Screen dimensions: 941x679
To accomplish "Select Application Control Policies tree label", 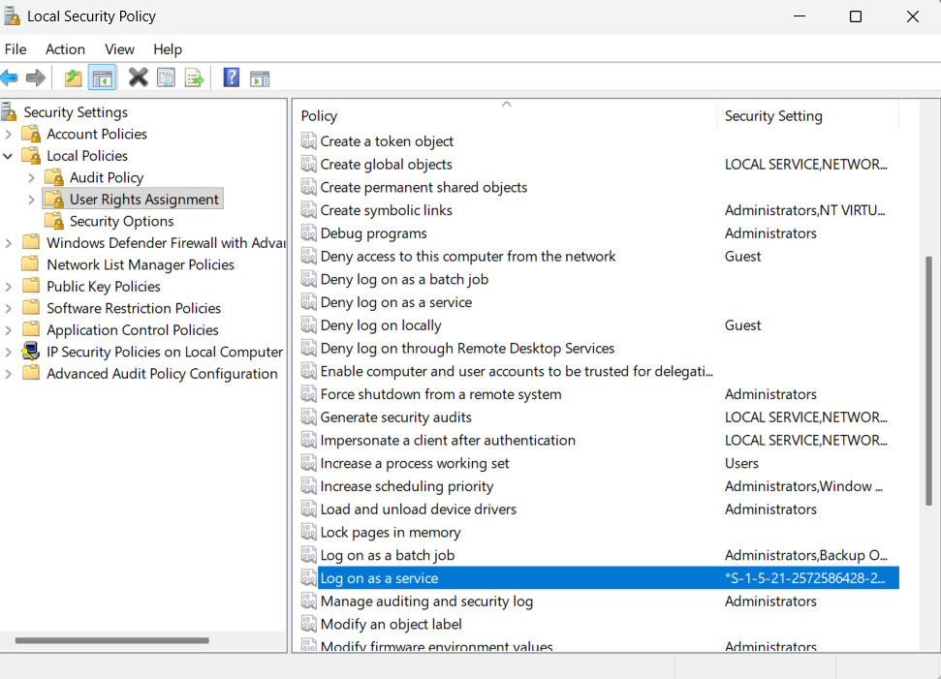I will coord(133,330).
